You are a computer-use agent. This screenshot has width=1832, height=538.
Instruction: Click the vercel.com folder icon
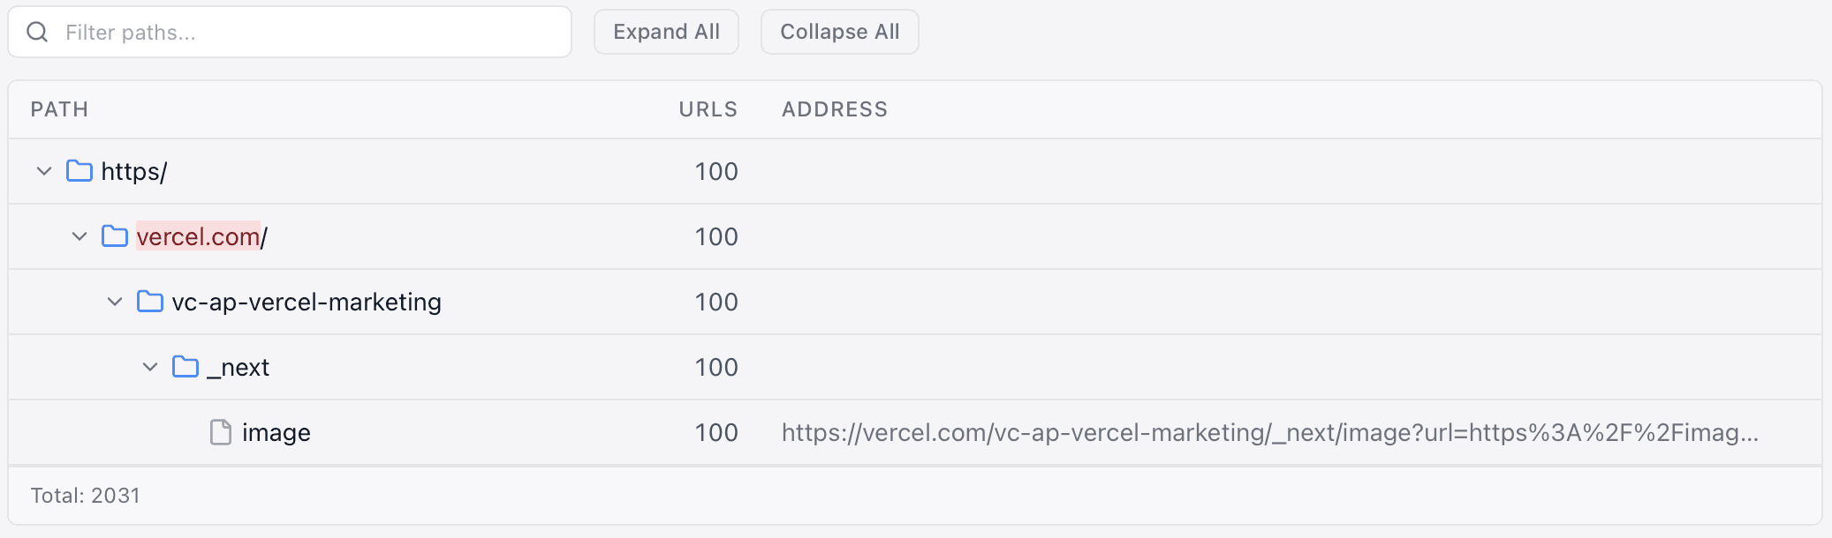click(x=115, y=236)
